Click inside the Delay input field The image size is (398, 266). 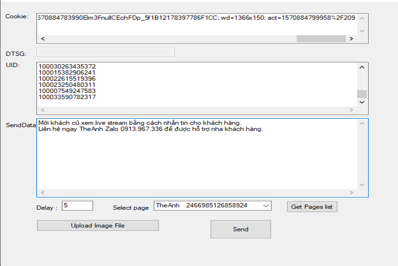(77, 206)
